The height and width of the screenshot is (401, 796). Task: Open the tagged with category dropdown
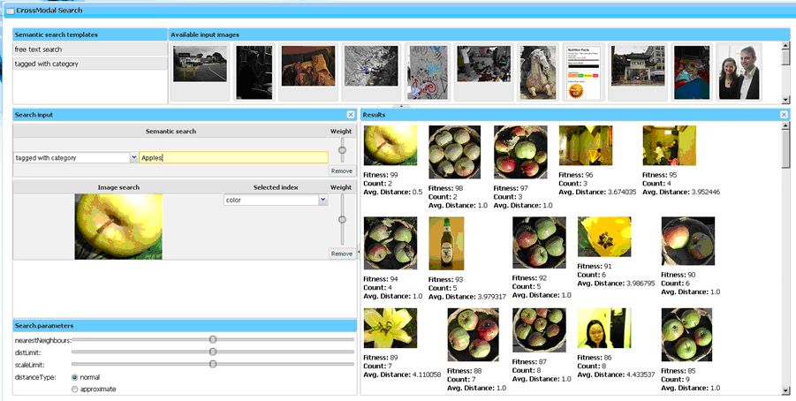(133, 158)
